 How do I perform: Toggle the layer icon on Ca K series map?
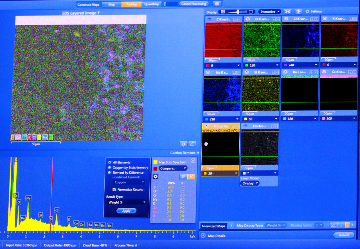(324, 72)
